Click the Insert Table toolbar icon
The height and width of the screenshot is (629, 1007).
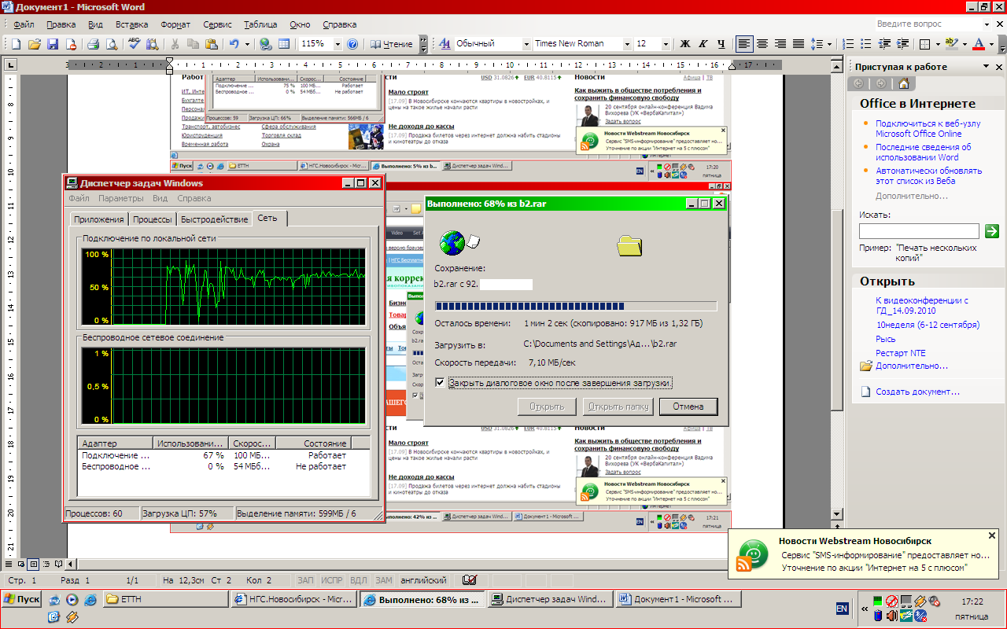click(x=283, y=44)
